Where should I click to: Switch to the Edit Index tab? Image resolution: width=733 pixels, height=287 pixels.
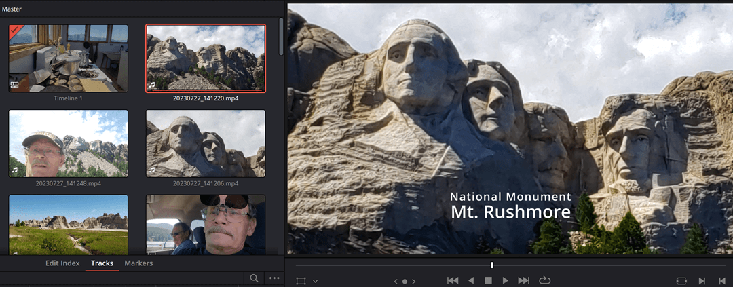click(62, 263)
